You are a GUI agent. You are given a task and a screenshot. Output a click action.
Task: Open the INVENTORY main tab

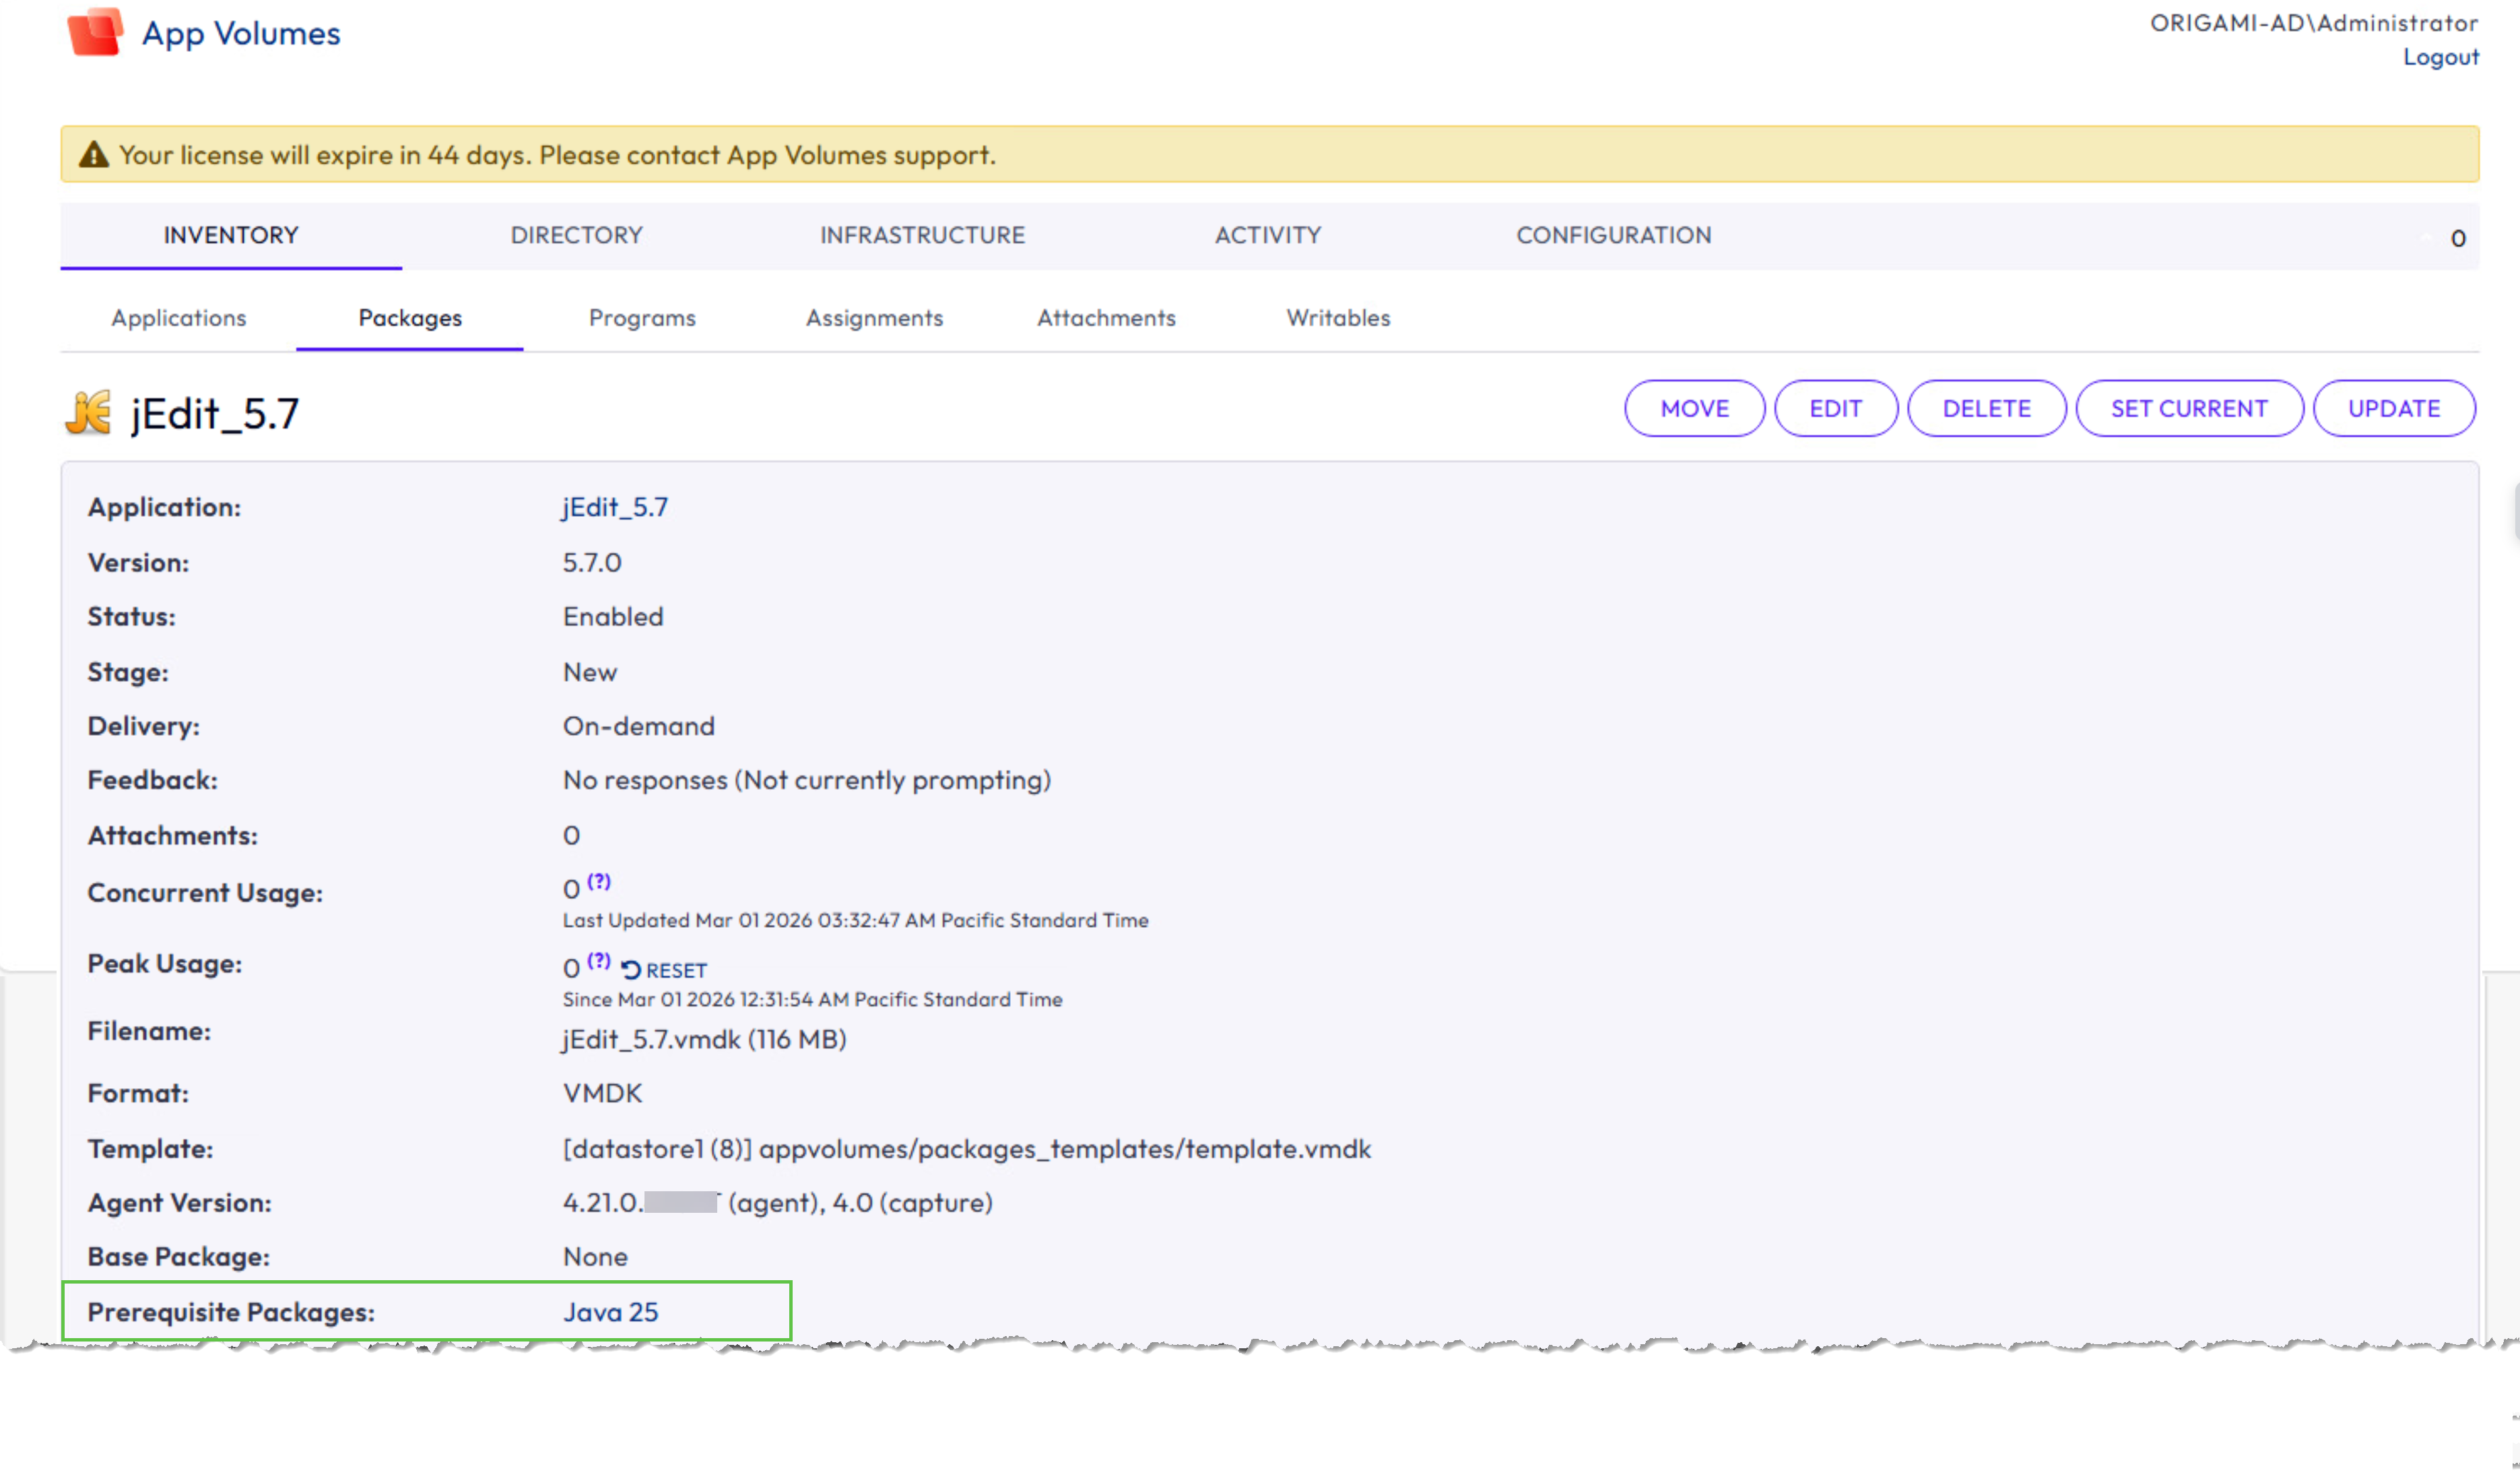[231, 235]
